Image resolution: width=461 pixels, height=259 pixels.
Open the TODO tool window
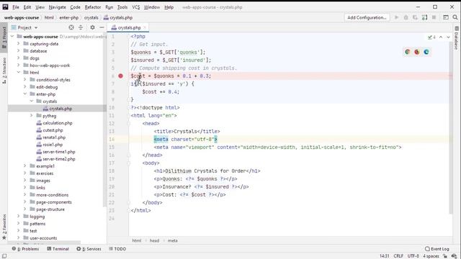(x=117, y=249)
